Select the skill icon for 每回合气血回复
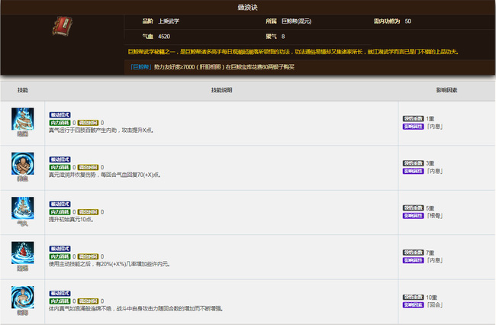496x325 pixels. point(23,163)
